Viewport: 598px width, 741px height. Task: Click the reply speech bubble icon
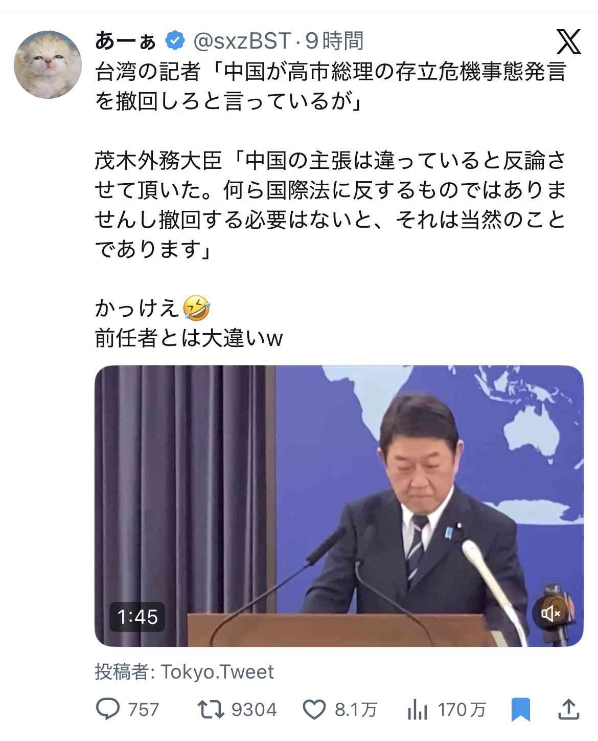108,709
